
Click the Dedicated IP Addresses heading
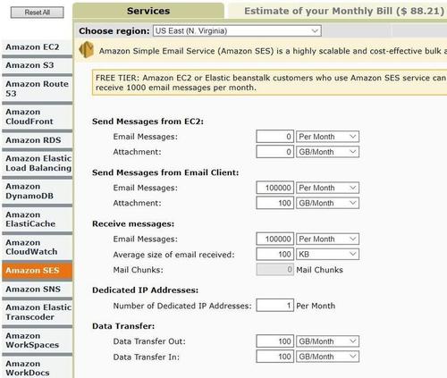click(x=145, y=290)
